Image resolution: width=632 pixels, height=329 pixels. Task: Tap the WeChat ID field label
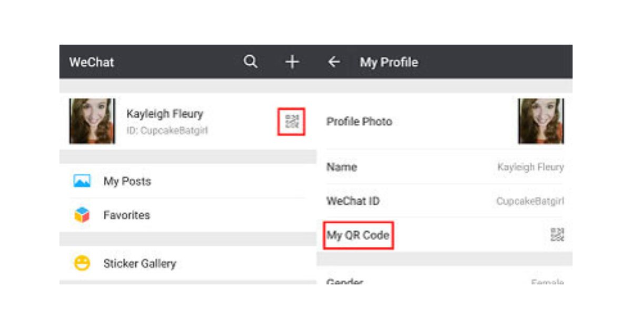[353, 201]
